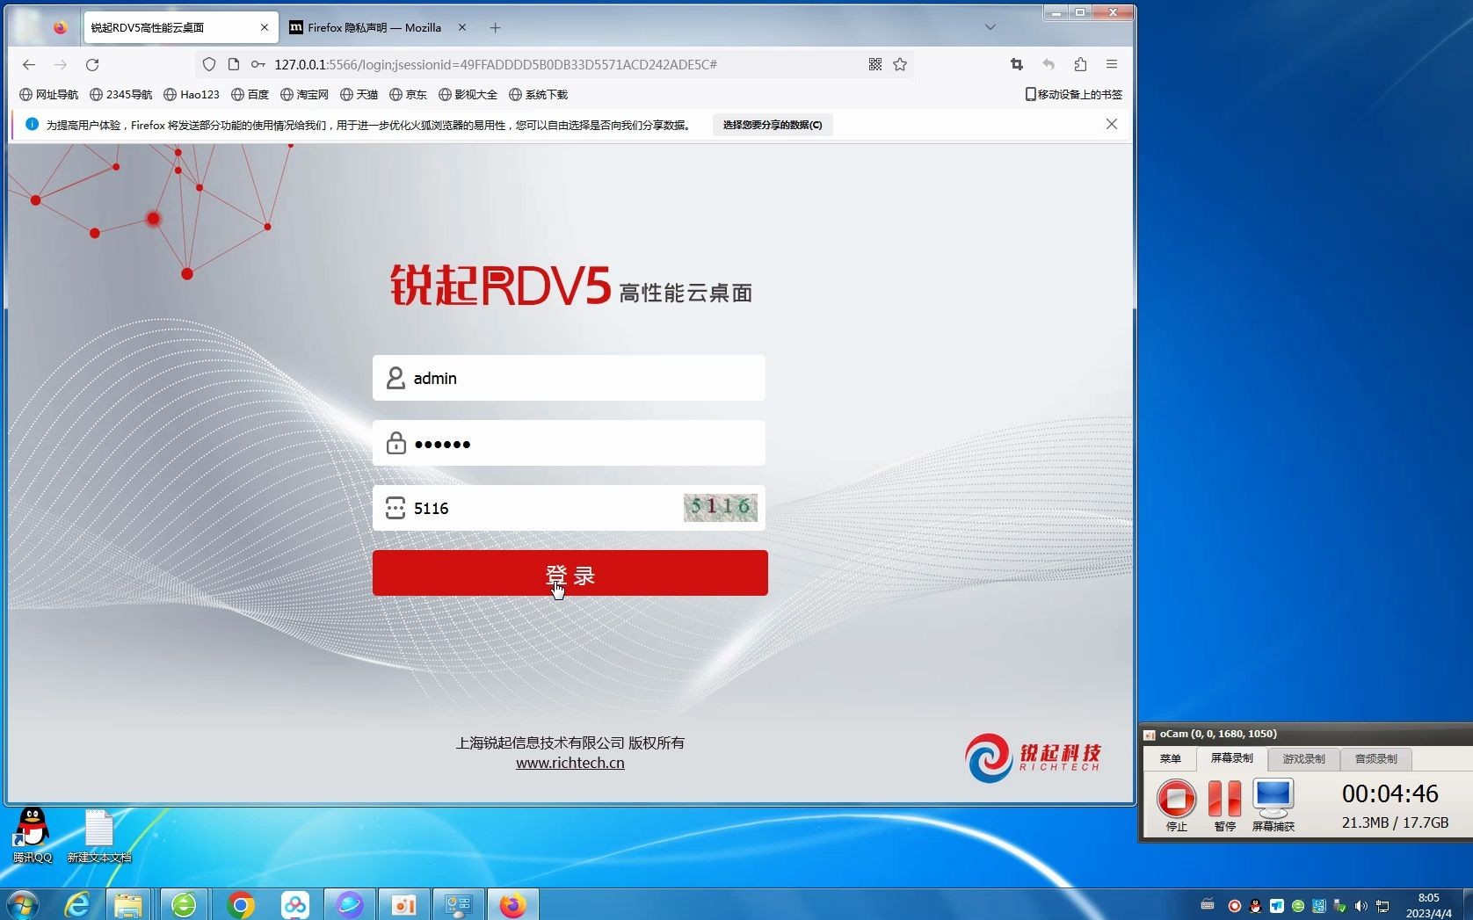Click the red 登录 login button
The width and height of the screenshot is (1473, 920).
pyautogui.click(x=570, y=573)
